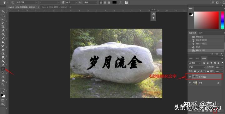The width and height of the screenshot is (225, 114).
Task: Toggle Quick Mask mode icon
Action: [3, 100]
